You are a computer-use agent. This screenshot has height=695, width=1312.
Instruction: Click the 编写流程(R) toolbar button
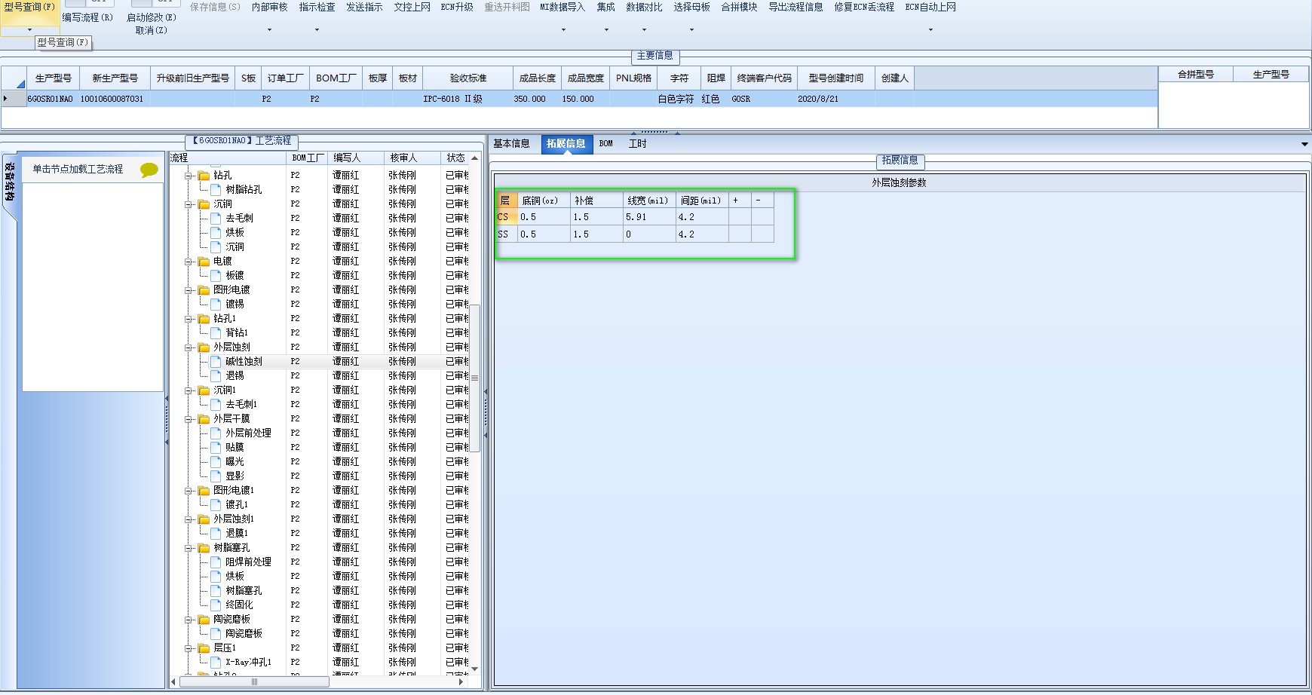pyautogui.click(x=87, y=17)
